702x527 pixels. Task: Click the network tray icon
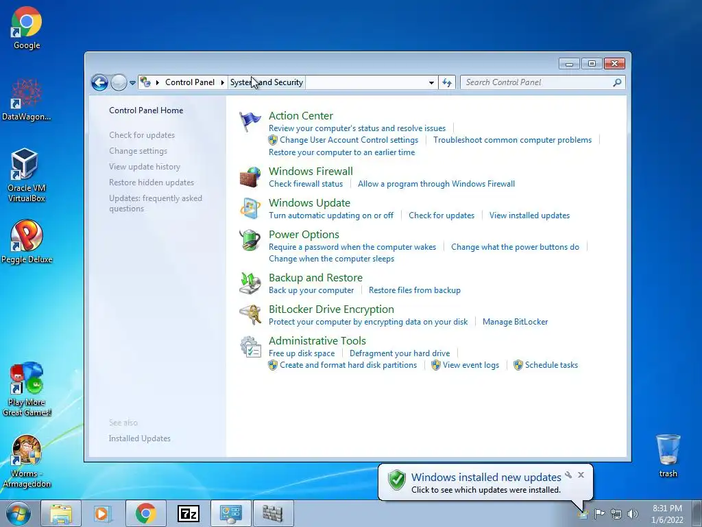pos(616,514)
